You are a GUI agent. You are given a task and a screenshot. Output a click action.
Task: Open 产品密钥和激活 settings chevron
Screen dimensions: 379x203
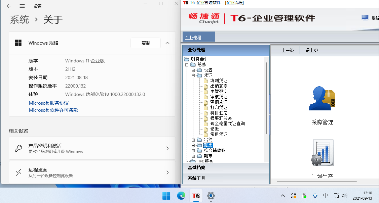[x=167, y=148]
